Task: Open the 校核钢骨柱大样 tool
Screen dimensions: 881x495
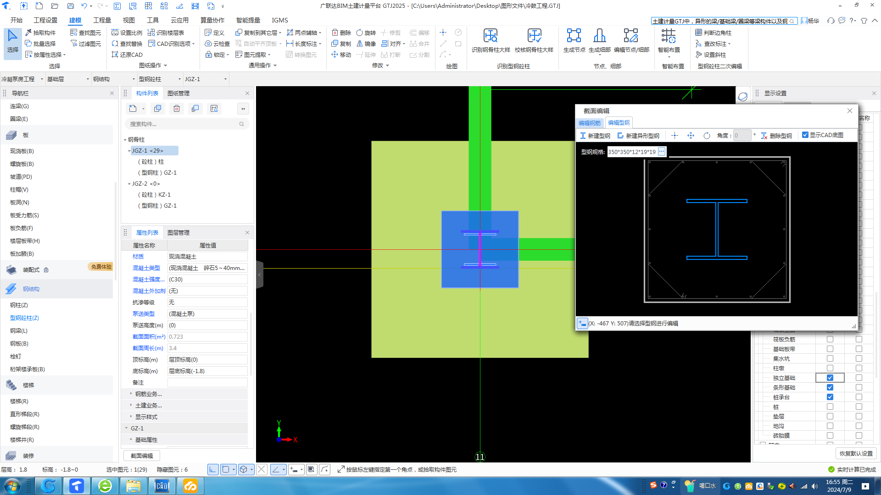Action: [534, 41]
